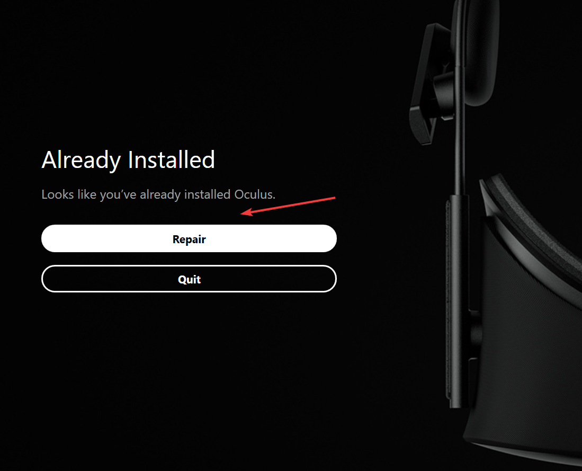582x471 pixels.
Task: Click the word Installed in heading
Action: click(171, 159)
